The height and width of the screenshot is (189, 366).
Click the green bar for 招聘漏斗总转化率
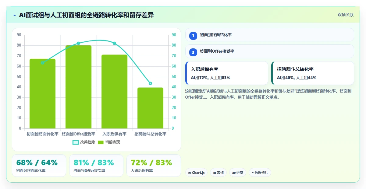point(150,108)
